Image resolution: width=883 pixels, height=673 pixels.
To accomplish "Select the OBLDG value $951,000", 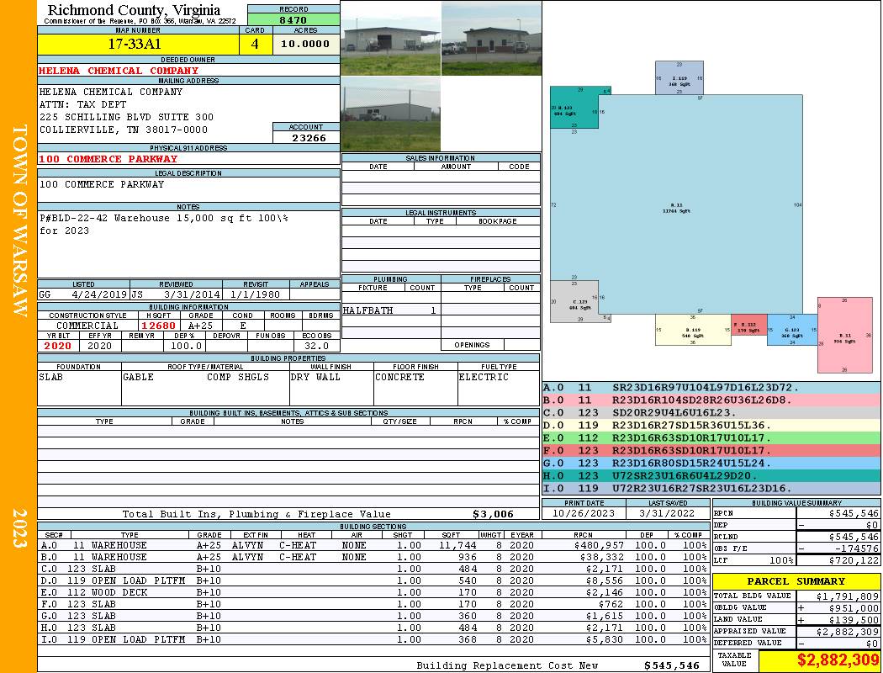I will tap(854, 607).
